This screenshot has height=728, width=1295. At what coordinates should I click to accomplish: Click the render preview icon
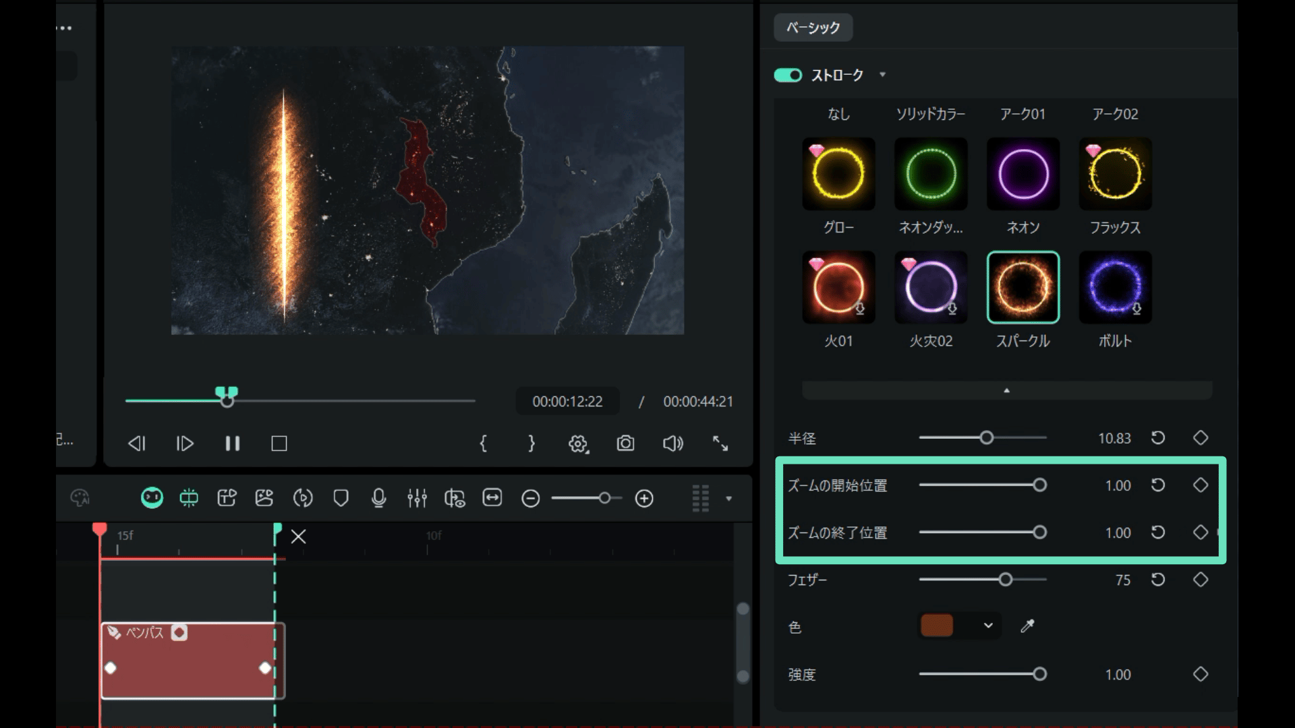click(303, 498)
